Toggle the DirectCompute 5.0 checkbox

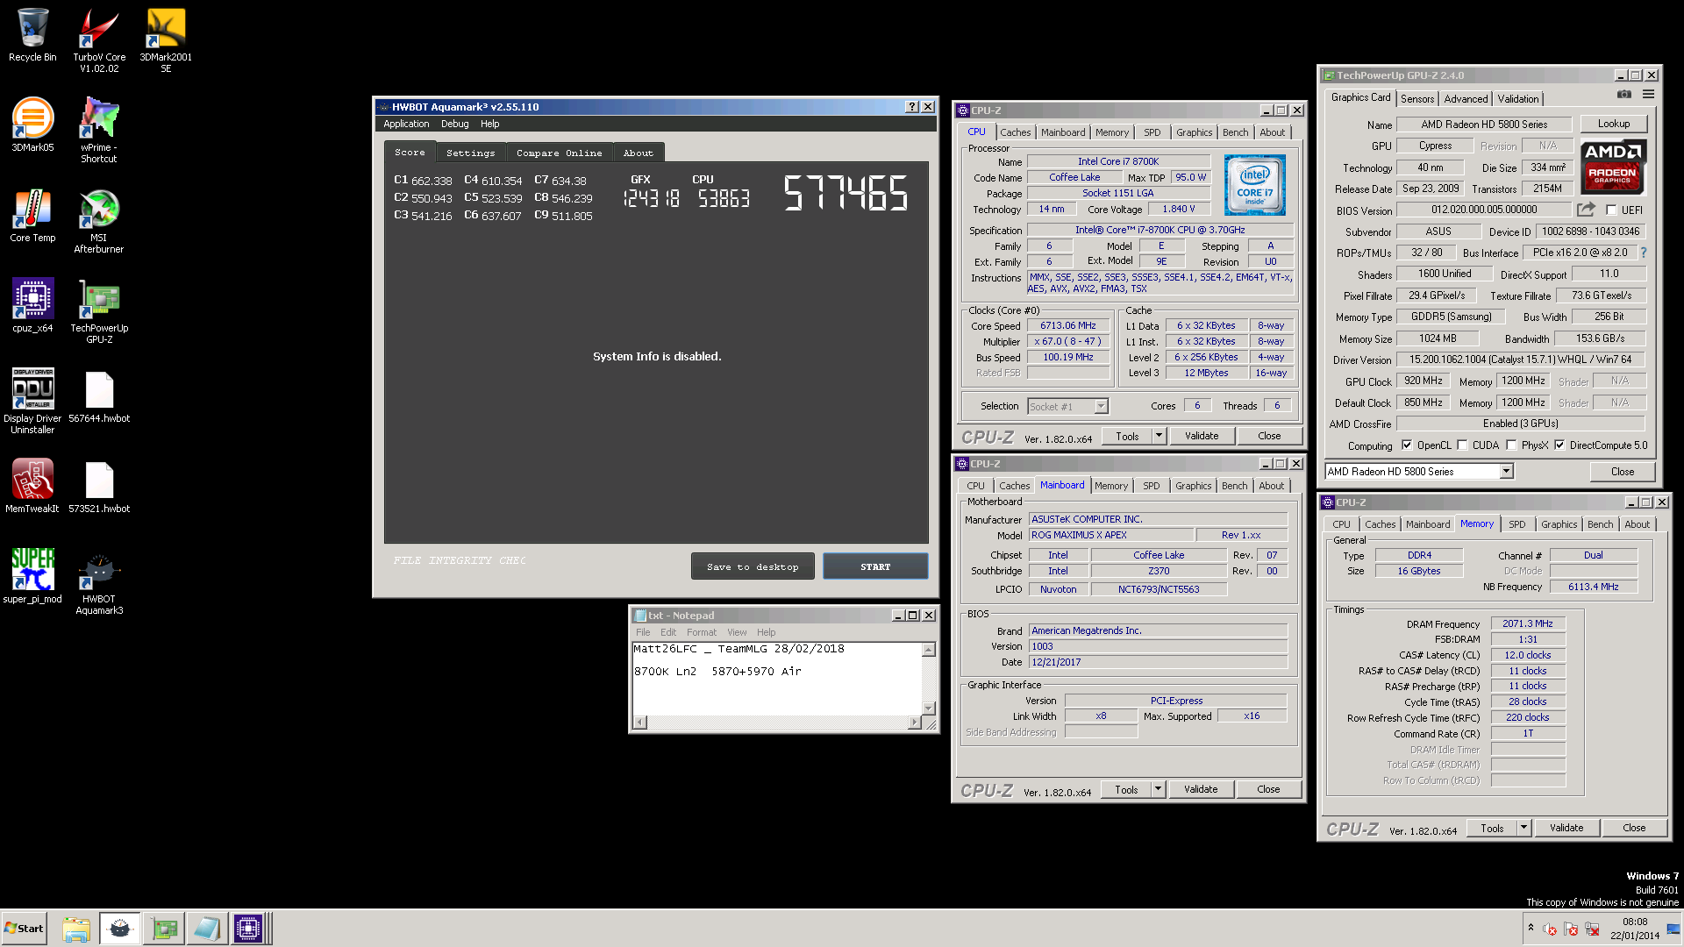[x=1559, y=445]
